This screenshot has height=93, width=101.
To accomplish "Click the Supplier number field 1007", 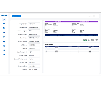I will tap(34, 52).
